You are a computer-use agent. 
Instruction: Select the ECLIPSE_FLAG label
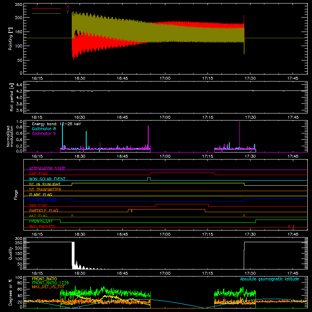(43, 200)
